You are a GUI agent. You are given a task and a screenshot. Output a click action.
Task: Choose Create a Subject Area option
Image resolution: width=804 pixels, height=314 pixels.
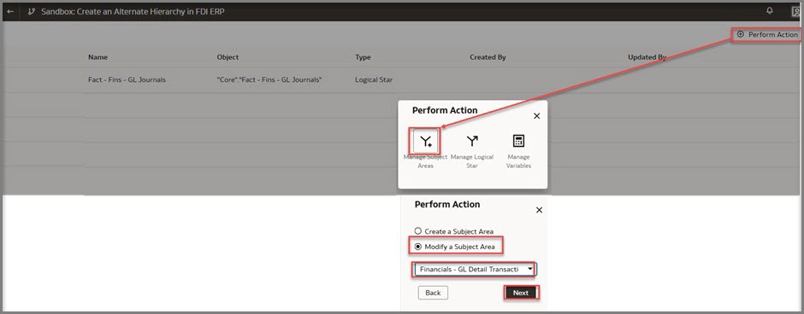(x=454, y=231)
